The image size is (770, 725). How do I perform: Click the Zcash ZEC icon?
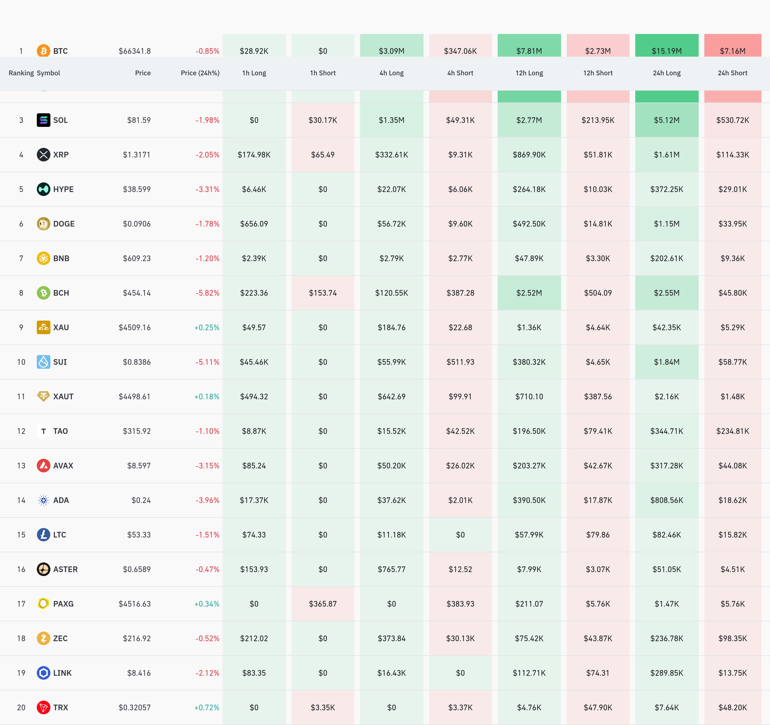(43, 638)
